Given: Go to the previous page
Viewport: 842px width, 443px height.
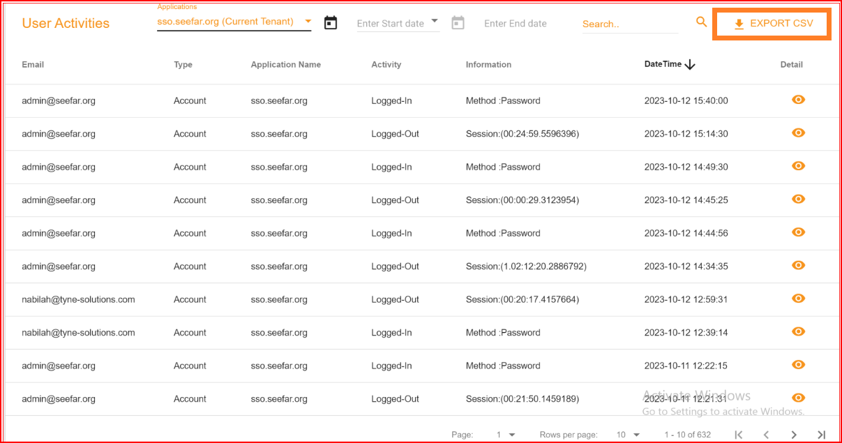Looking at the screenshot, I should pyautogui.click(x=766, y=435).
